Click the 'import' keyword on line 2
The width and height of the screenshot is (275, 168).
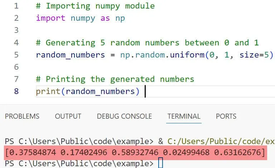click(50, 18)
